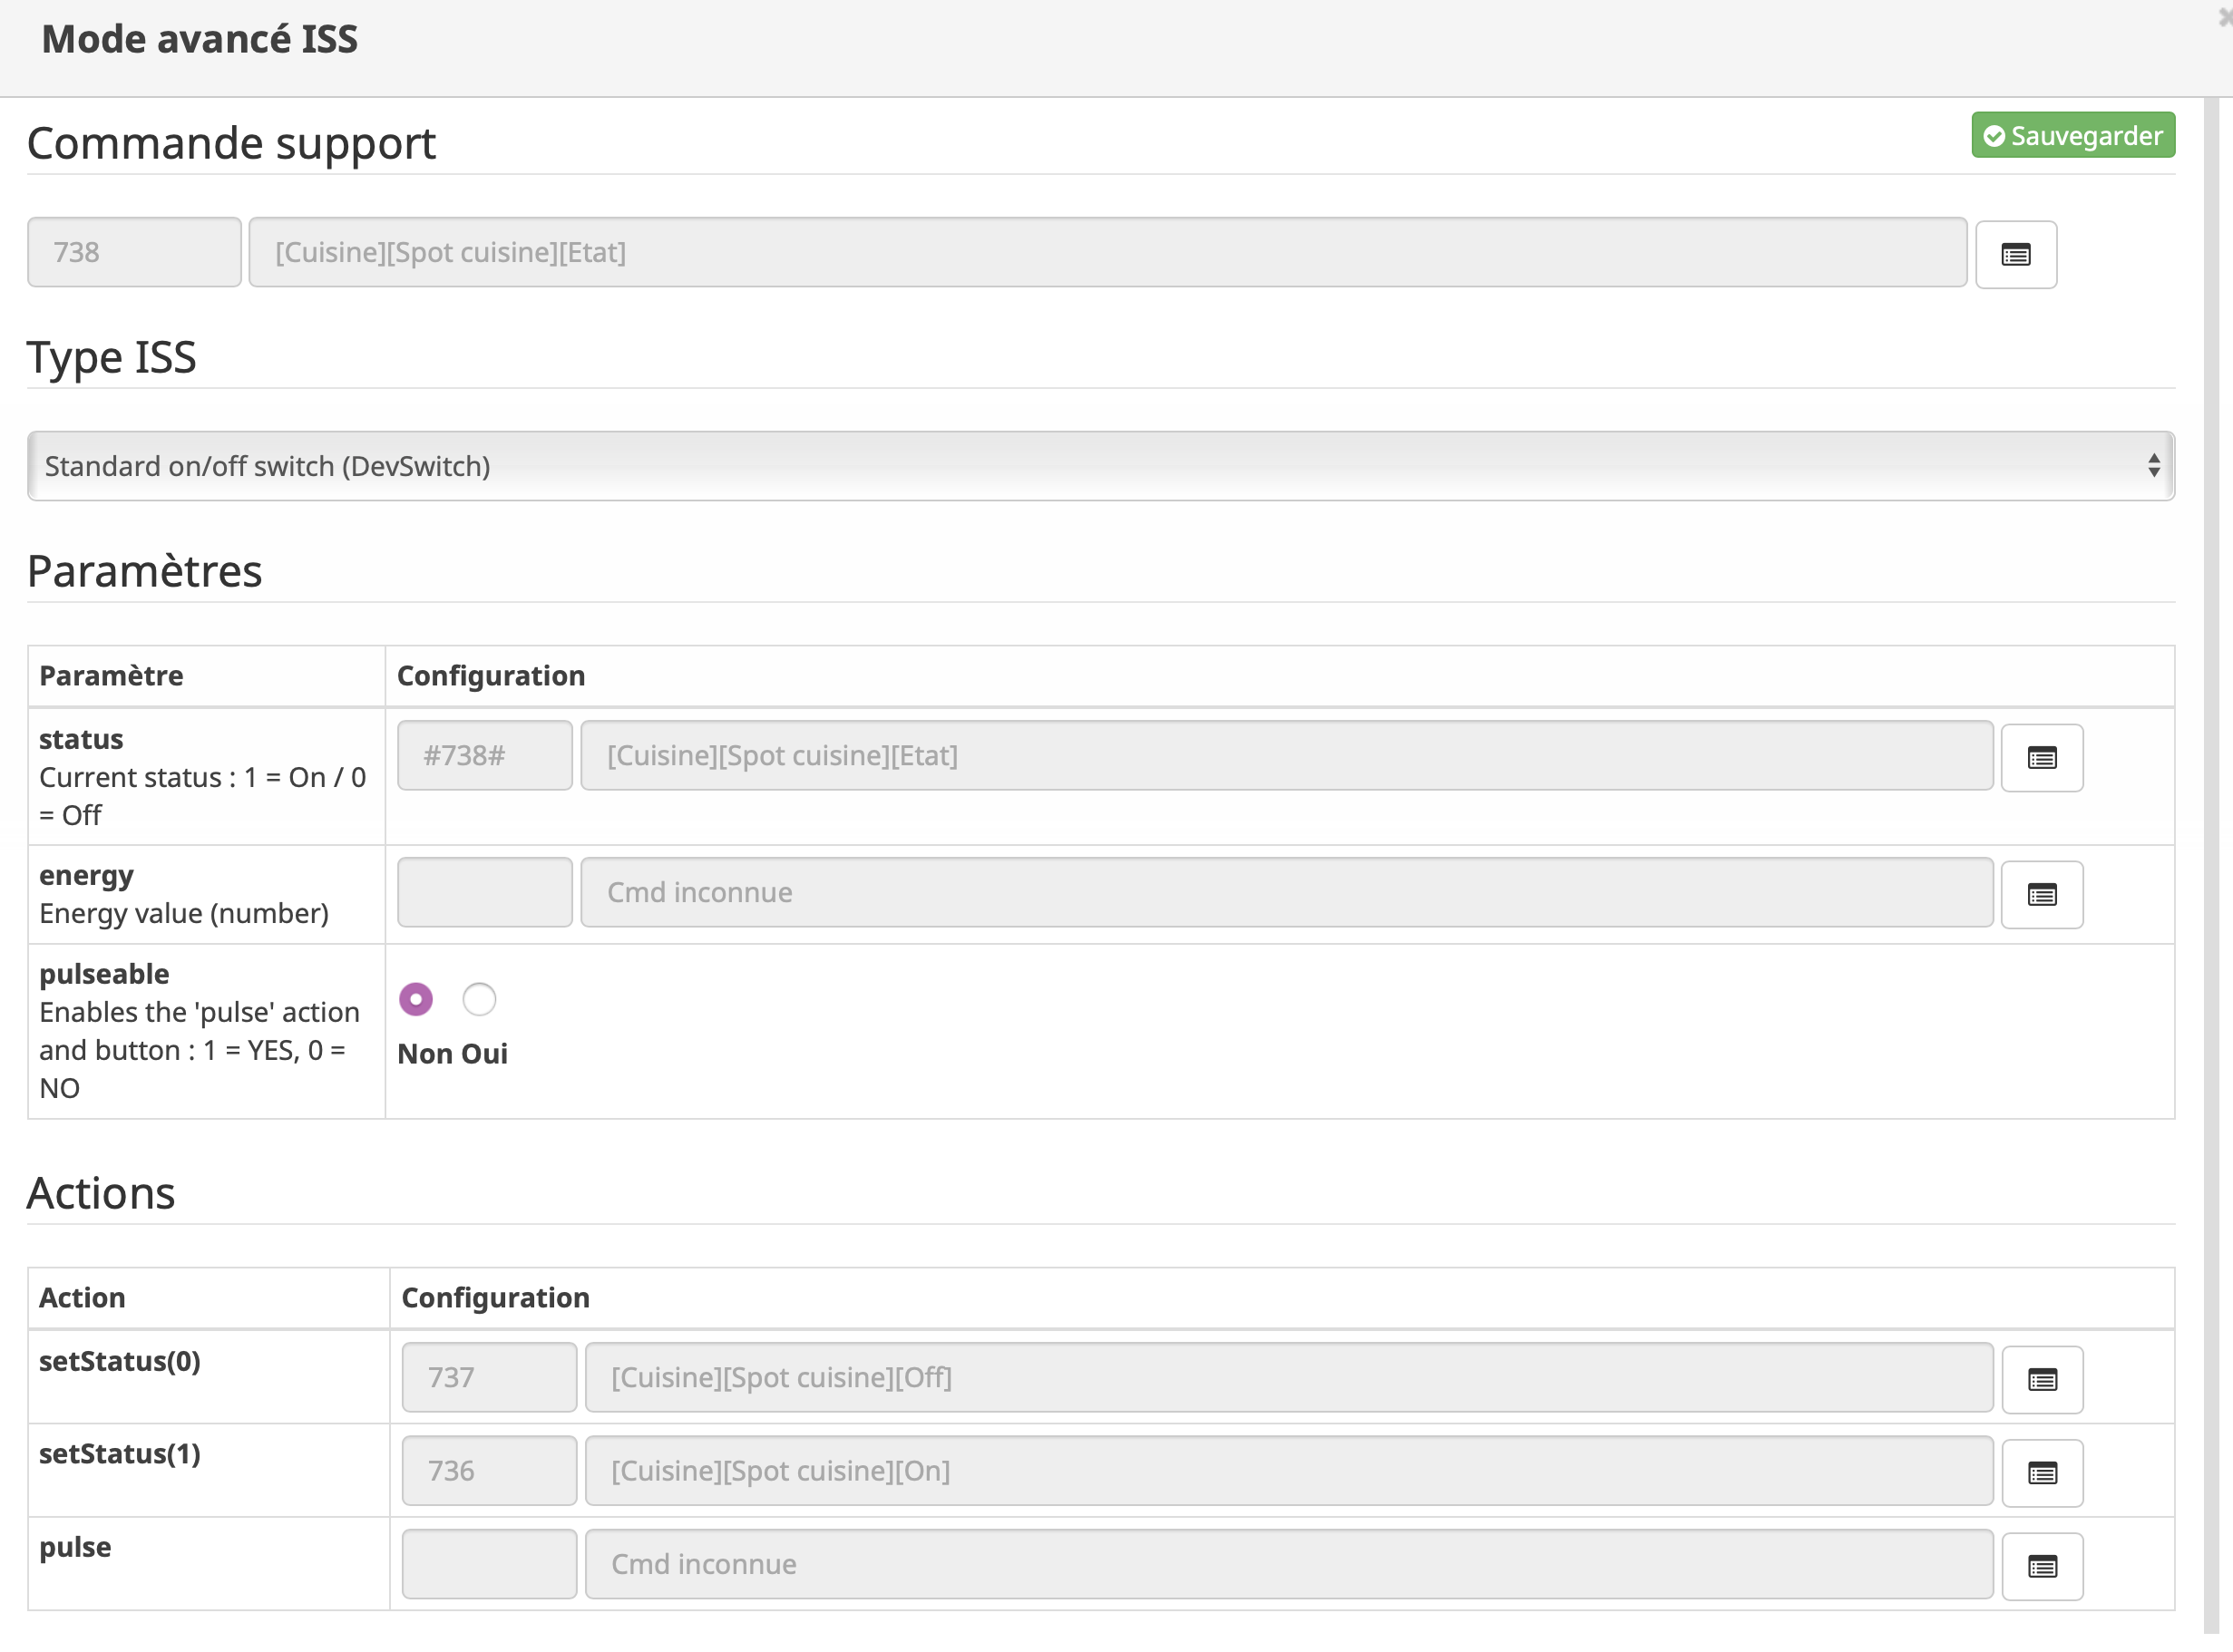
Task: Open command picker for setStatus(1) action
Action: [x=2042, y=1472]
